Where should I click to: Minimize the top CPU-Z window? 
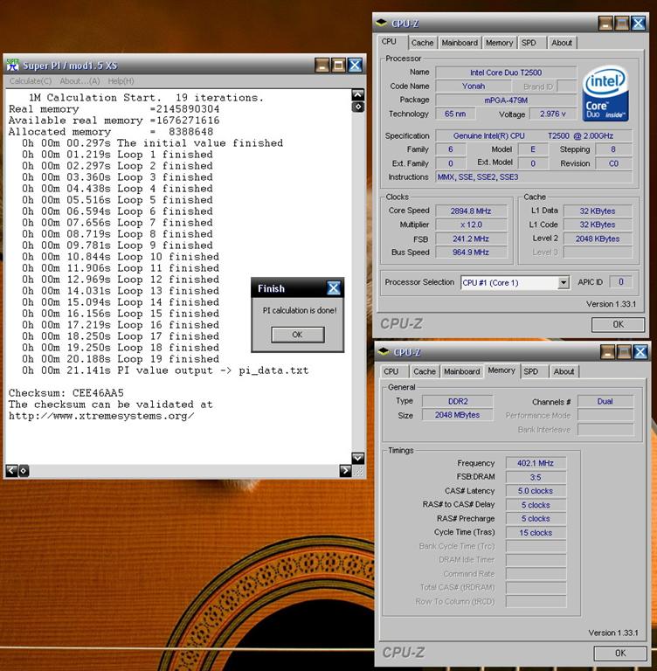[x=605, y=24]
